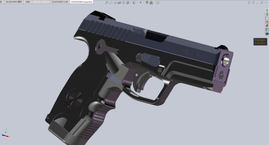269x145 pixels.
Task: Click the Edit Appearance color ball icon
Action: [147, 2]
